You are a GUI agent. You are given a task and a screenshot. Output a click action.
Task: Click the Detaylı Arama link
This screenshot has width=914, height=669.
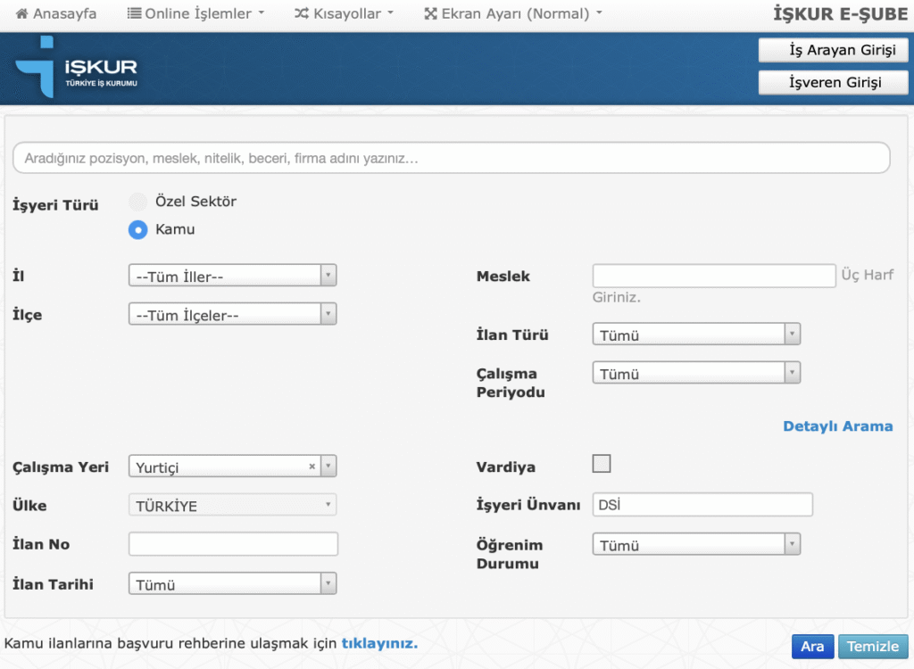click(x=837, y=426)
